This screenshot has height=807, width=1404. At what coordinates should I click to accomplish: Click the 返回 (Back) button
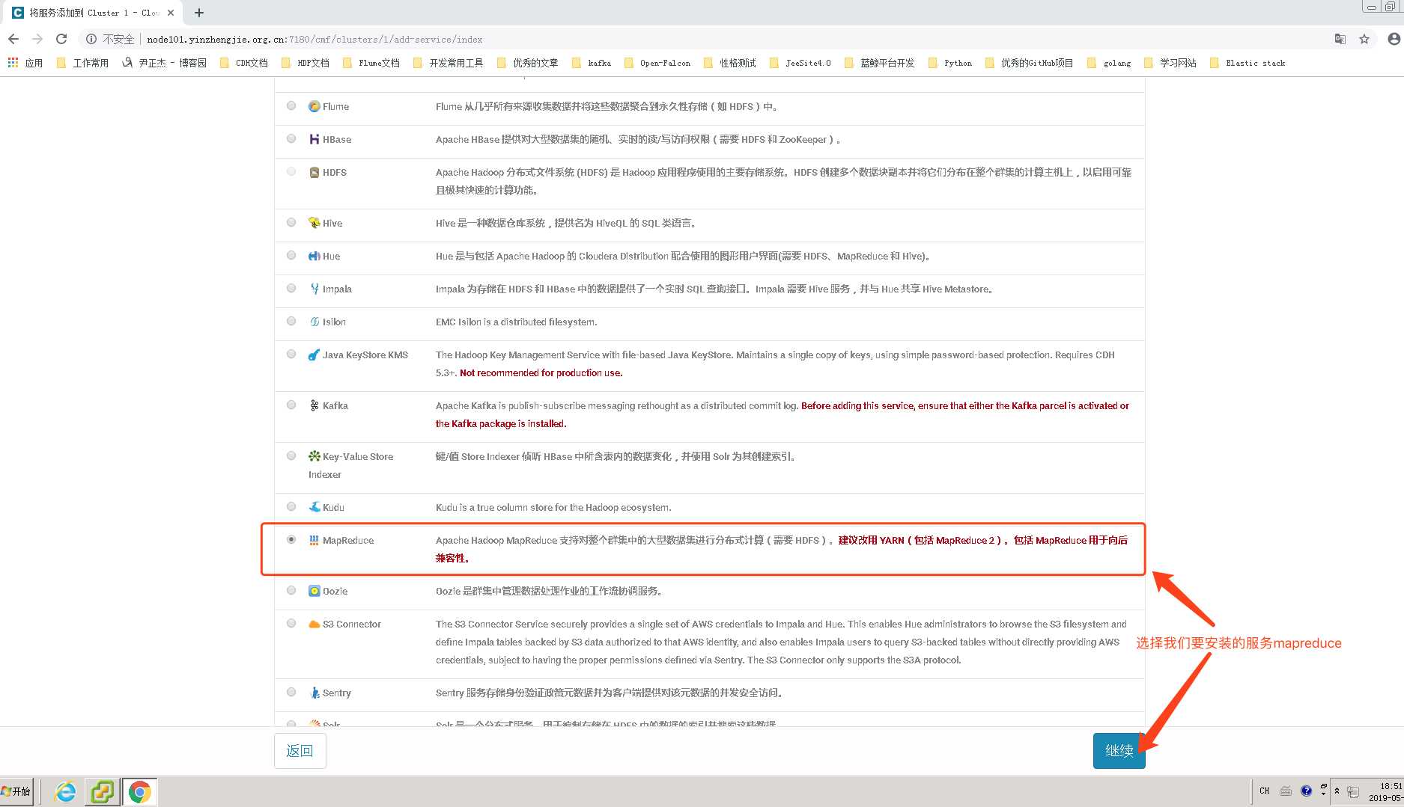pyautogui.click(x=300, y=750)
